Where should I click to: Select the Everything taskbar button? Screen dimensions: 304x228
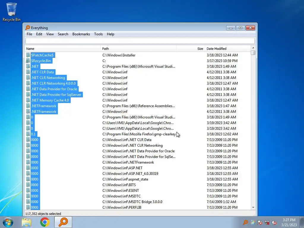(x=63, y=222)
